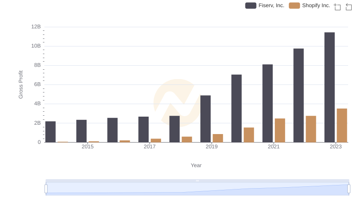Select the Shopify bar for 2023
The height and width of the screenshot is (206, 357).
tap(342, 125)
